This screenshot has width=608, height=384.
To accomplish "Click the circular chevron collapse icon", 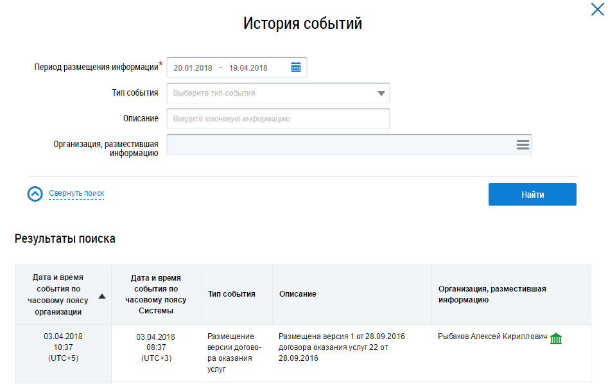I will click(x=35, y=194).
